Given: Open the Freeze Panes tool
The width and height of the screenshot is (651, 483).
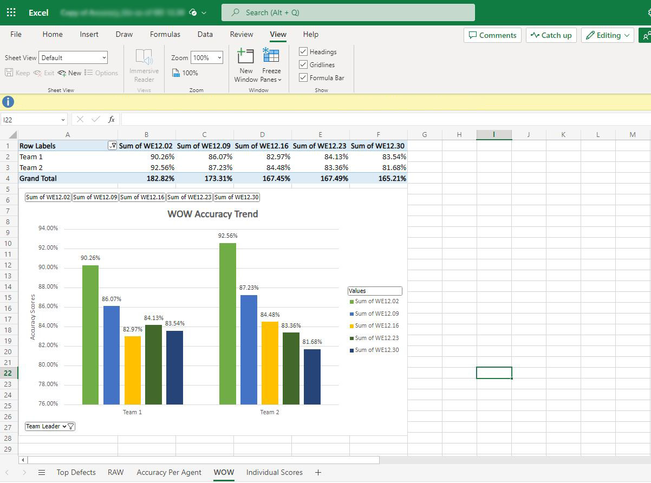Looking at the screenshot, I should pos(271,56).
